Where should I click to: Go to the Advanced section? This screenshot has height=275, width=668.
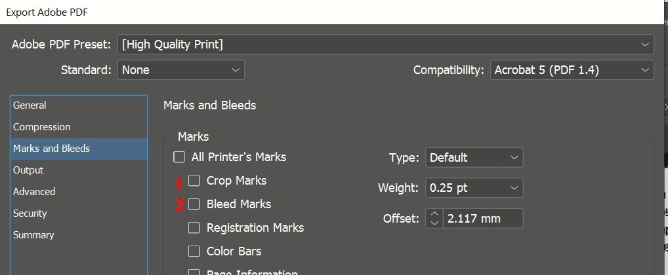34,192
